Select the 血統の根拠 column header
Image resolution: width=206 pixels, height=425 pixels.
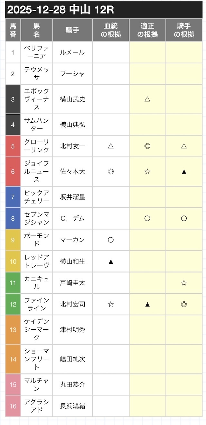(111, 30)
